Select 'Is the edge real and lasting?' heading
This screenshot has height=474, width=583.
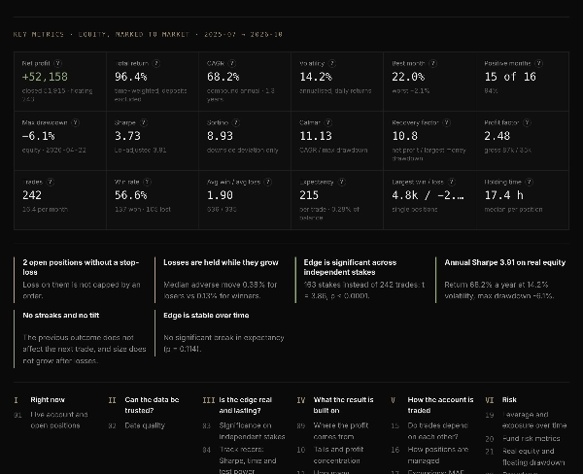point(246,405)
